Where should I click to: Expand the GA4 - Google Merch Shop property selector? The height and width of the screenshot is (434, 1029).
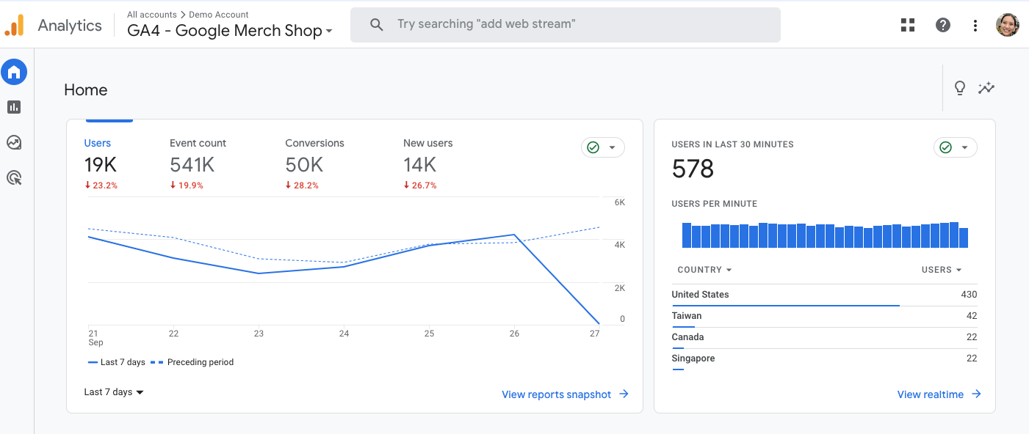[229, 31]
